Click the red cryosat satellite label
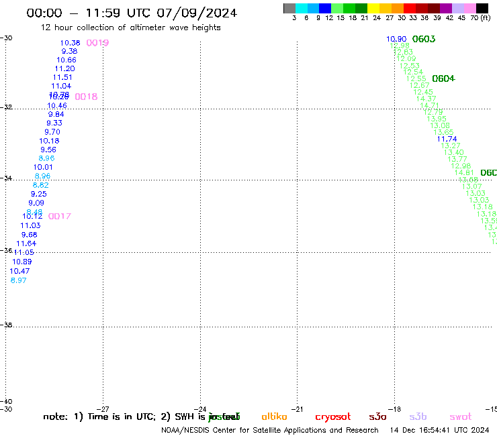 [x=333, y=417]
